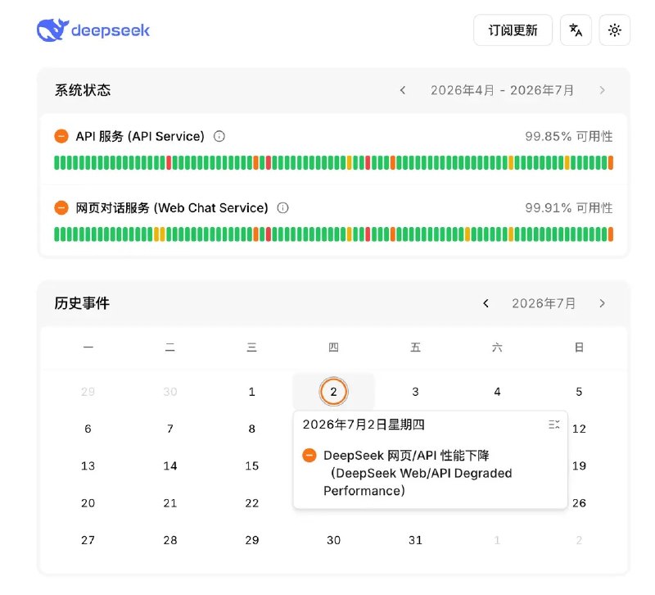Select July 19 in calendar
The width and height of the screenshot is (655, 595).
point(579,466)
